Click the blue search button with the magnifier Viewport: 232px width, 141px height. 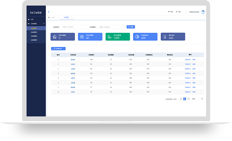point(131,27)
